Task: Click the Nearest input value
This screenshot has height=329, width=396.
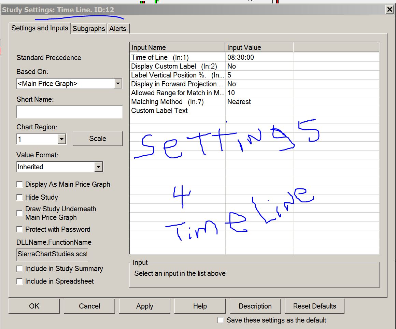Action: (239, 101)
